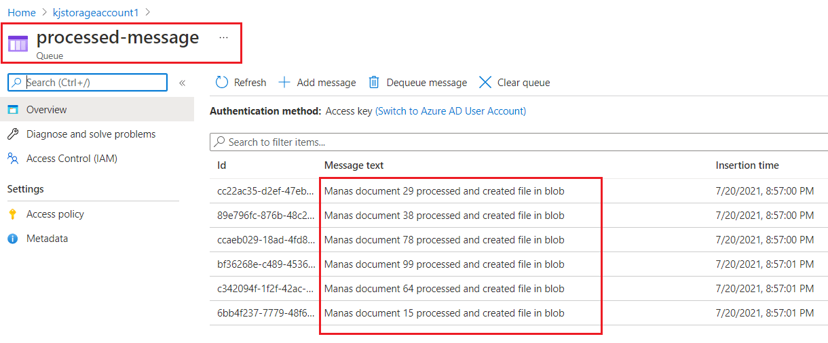
Task: Open the kjstorageaccount1 breadcrumb link
Action: pos(96,13)
